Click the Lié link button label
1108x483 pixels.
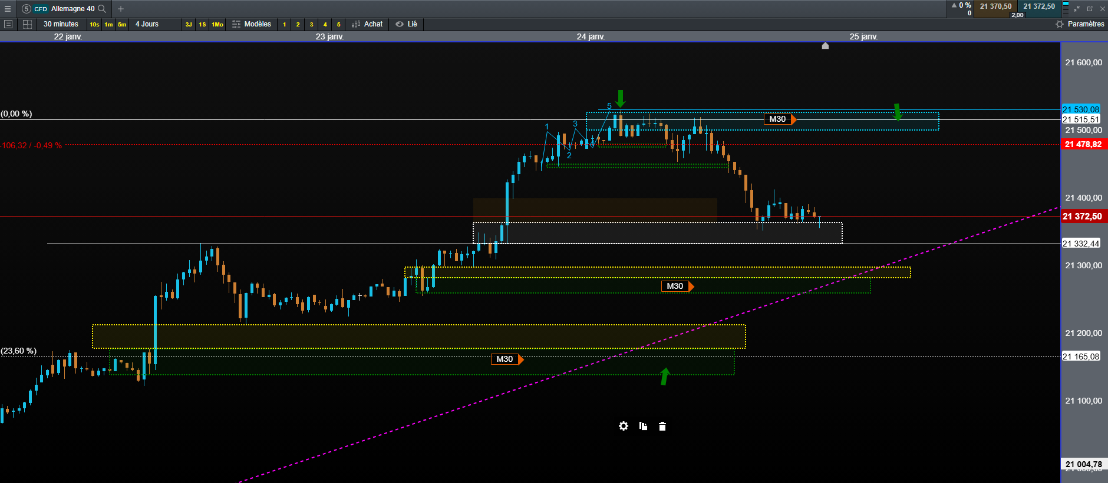(412, 24)
